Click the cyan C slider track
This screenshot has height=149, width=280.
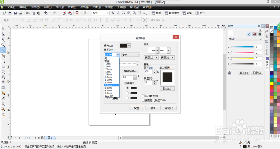point(242,47)
